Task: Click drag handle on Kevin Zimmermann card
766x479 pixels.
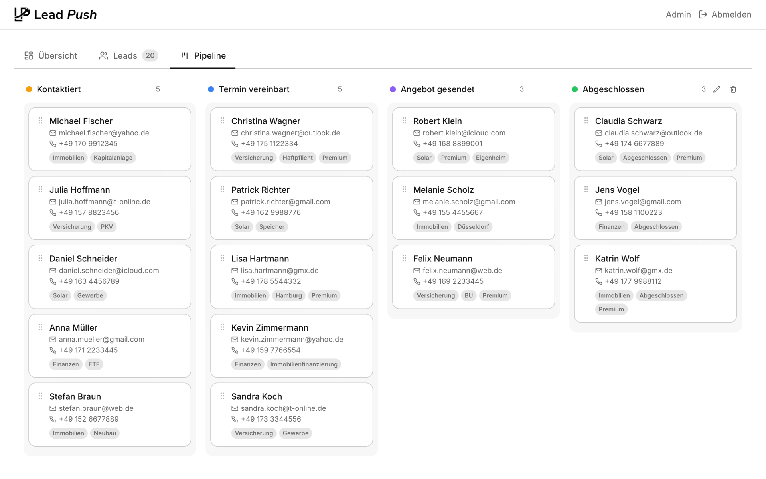Action: (x=222, y=327)
